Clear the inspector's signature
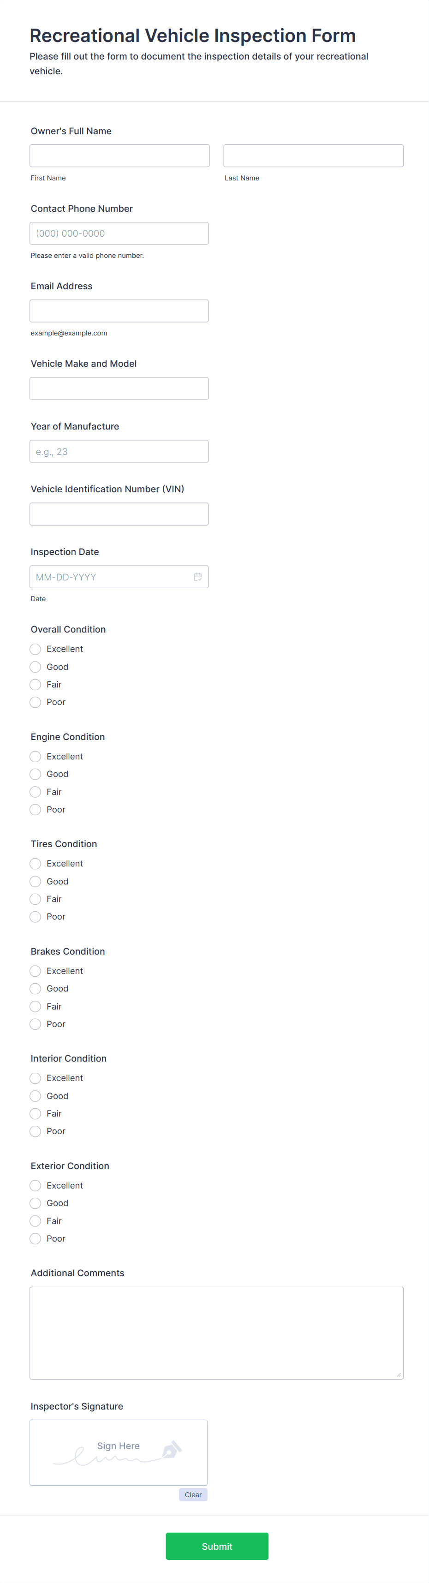 193,1494
